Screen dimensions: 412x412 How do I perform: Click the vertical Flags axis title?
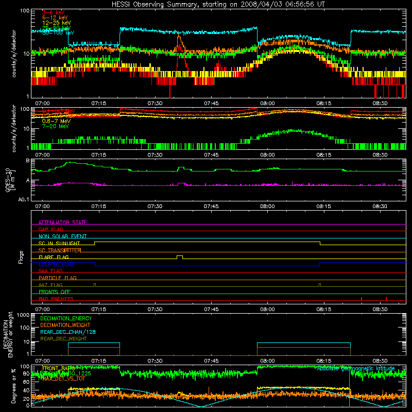point(21,257)
